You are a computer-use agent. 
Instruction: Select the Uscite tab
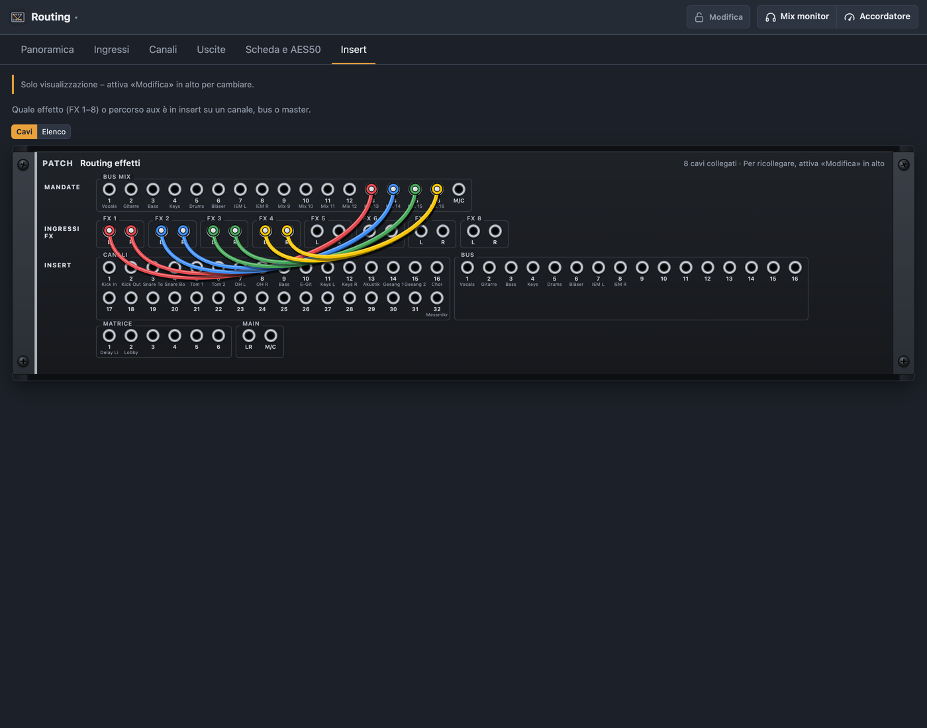click(211, 50)
